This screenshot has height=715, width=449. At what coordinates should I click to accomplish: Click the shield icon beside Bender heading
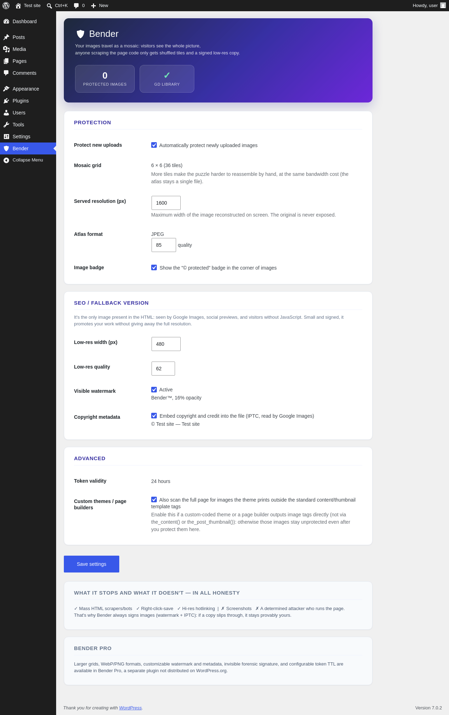pyautogui.click(x=80, y=34)
